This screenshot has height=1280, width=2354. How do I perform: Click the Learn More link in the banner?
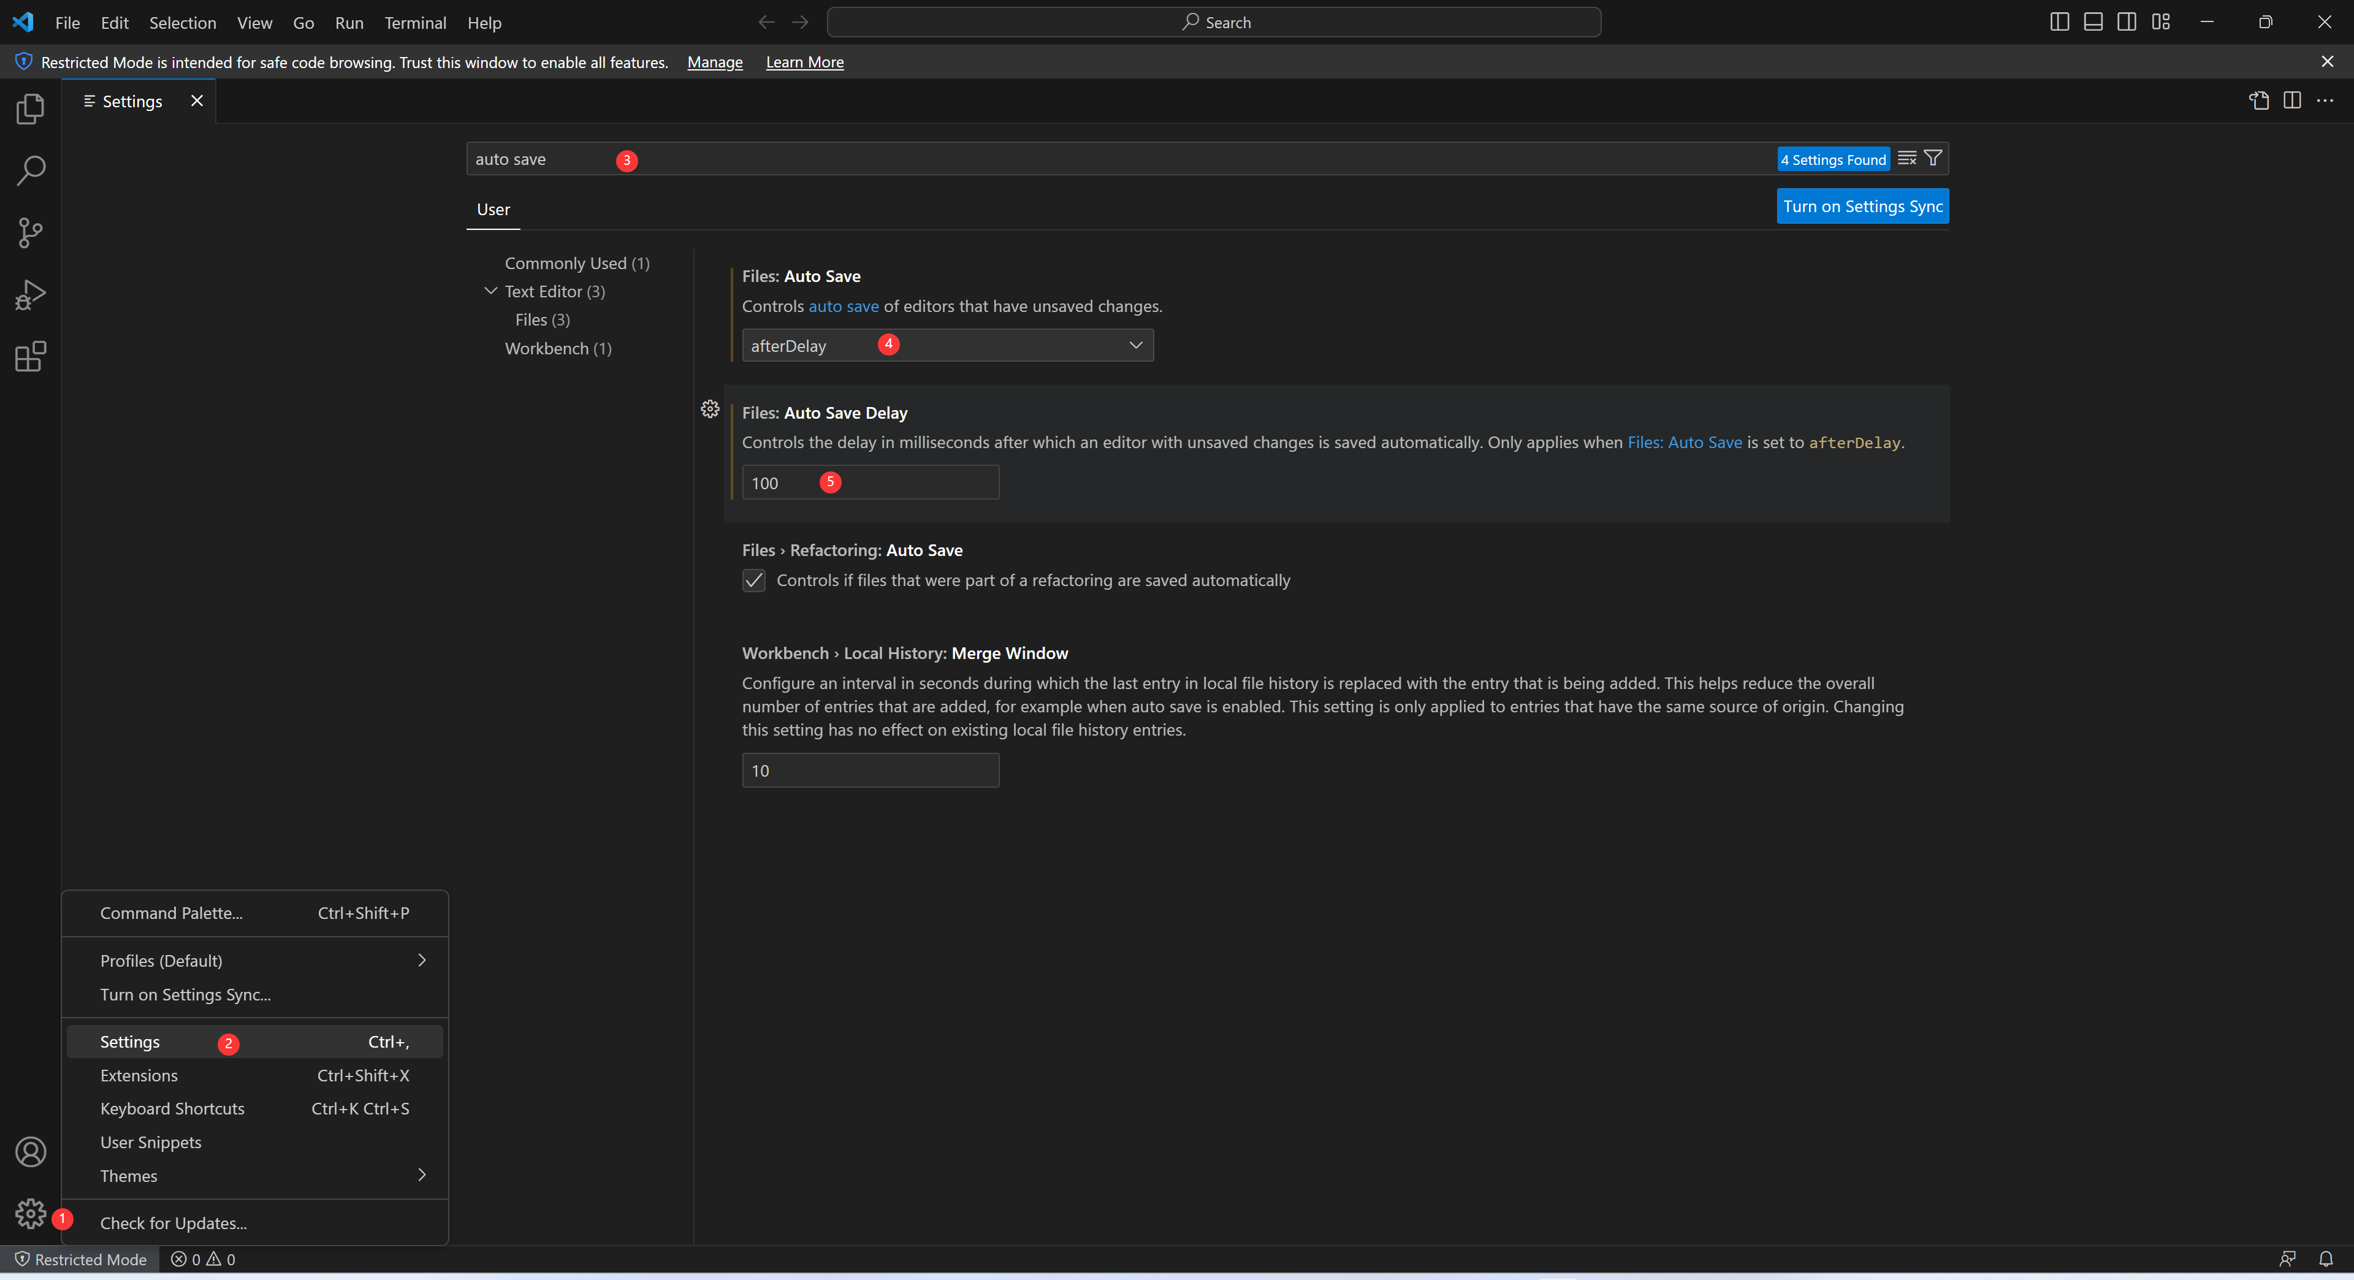[x=804, y=62]
